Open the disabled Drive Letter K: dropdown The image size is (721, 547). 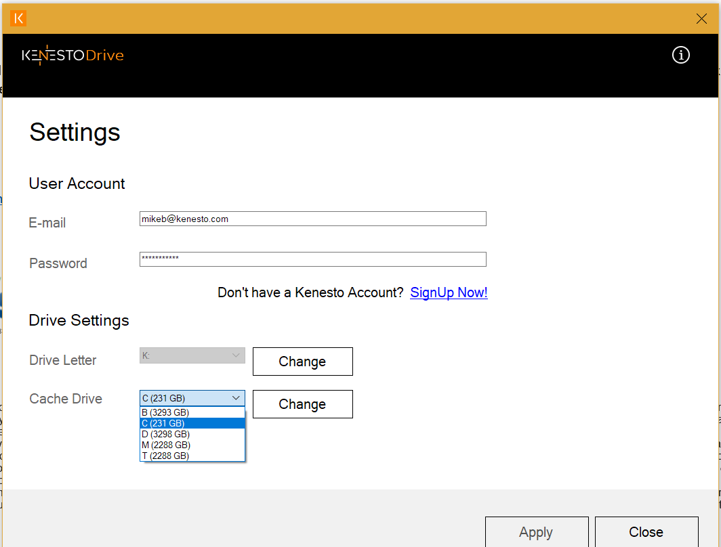[192, 355]
